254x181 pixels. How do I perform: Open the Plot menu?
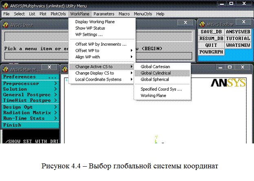(x=43, y=14)
